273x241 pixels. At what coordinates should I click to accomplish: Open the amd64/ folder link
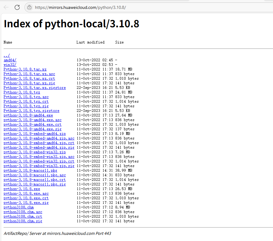[10, 60]
